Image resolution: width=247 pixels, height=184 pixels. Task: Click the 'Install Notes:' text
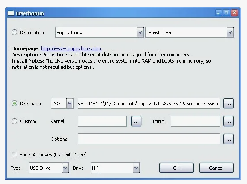[x=28, y=61]
